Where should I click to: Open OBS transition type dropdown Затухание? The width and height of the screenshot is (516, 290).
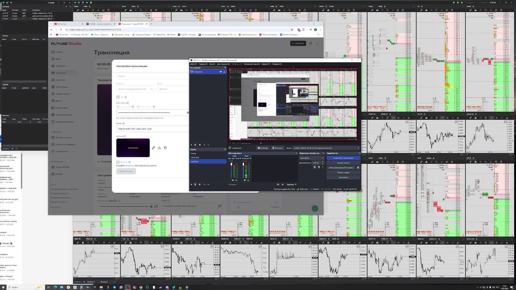point(312,158)
